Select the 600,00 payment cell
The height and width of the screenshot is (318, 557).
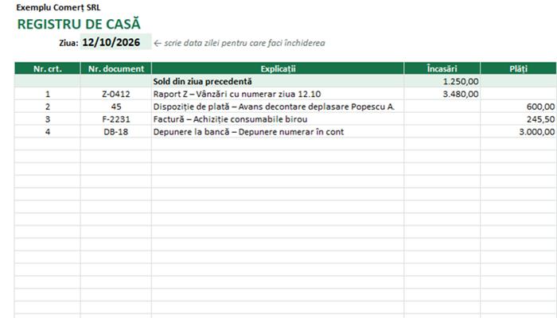518,107
